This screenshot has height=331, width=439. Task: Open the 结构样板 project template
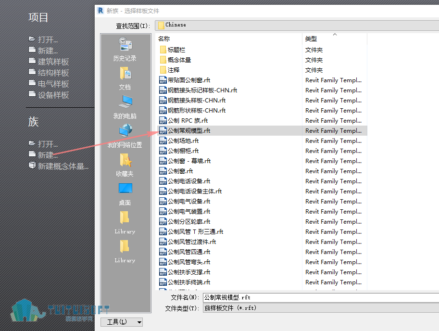[49, 73]
